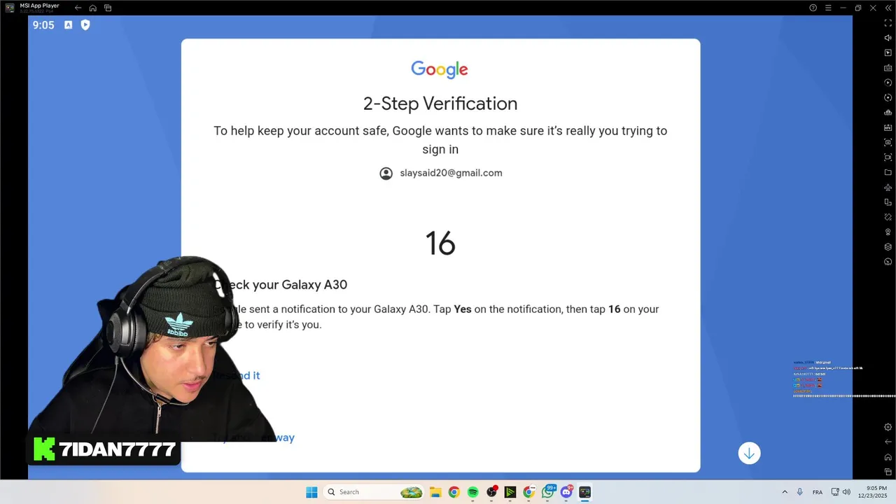Toggle fullscreen mode in sidebar
Screen dimensions: 896x504
(x=888, y=23)
